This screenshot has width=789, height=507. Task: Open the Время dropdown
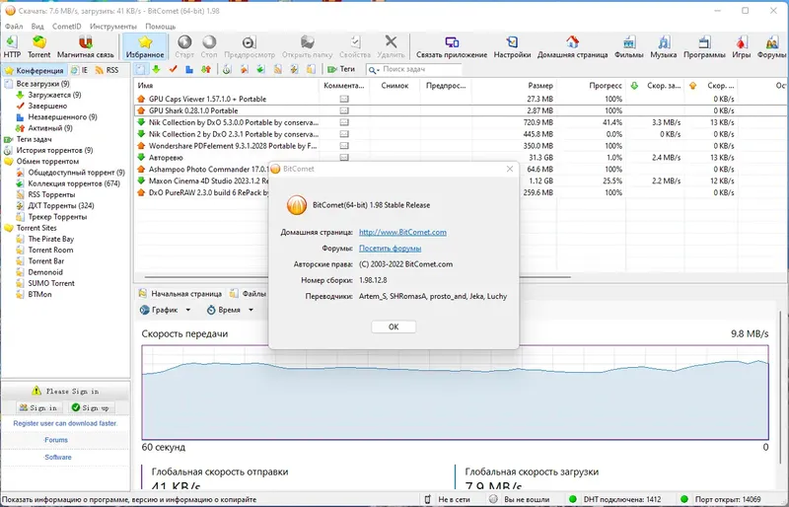coord(230,310)
